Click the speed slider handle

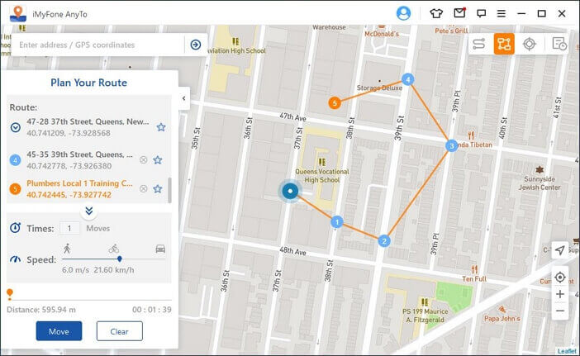coord(120,259)
